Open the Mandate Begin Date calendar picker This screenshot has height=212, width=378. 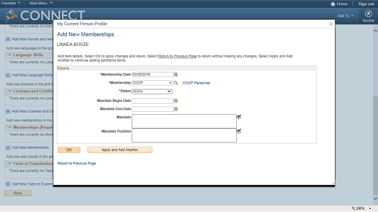pos(176,101)
